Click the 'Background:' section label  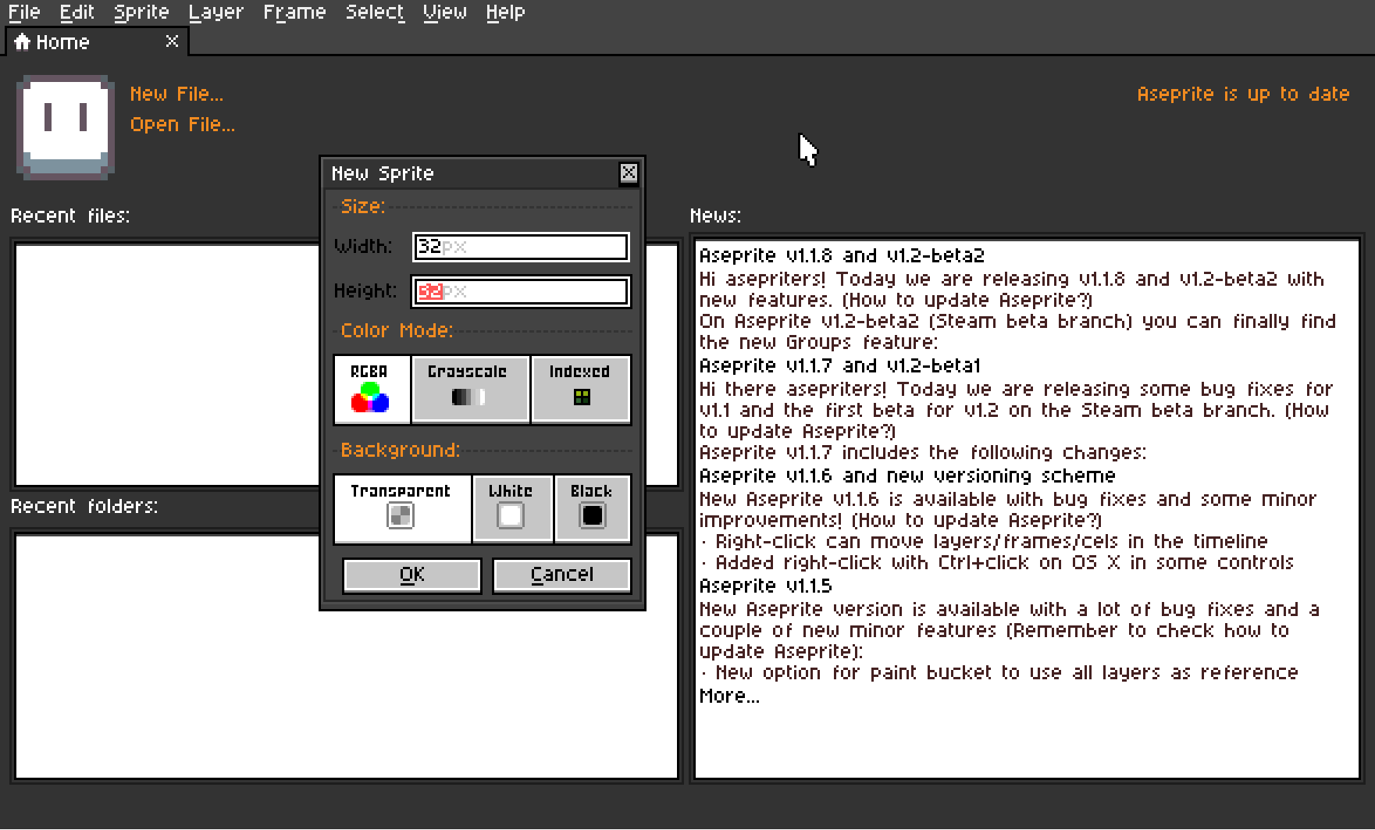click(x=401, y=451)
